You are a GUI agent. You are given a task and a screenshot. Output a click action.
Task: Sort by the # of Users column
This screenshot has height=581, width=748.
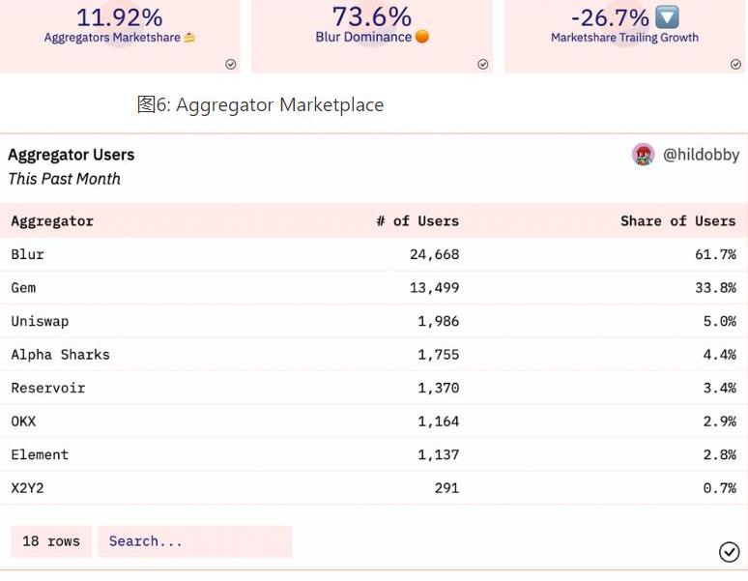click(417, 220)
